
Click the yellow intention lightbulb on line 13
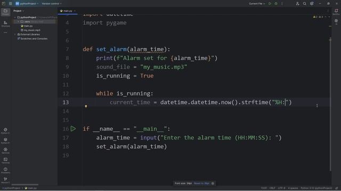tap(86, 106)
